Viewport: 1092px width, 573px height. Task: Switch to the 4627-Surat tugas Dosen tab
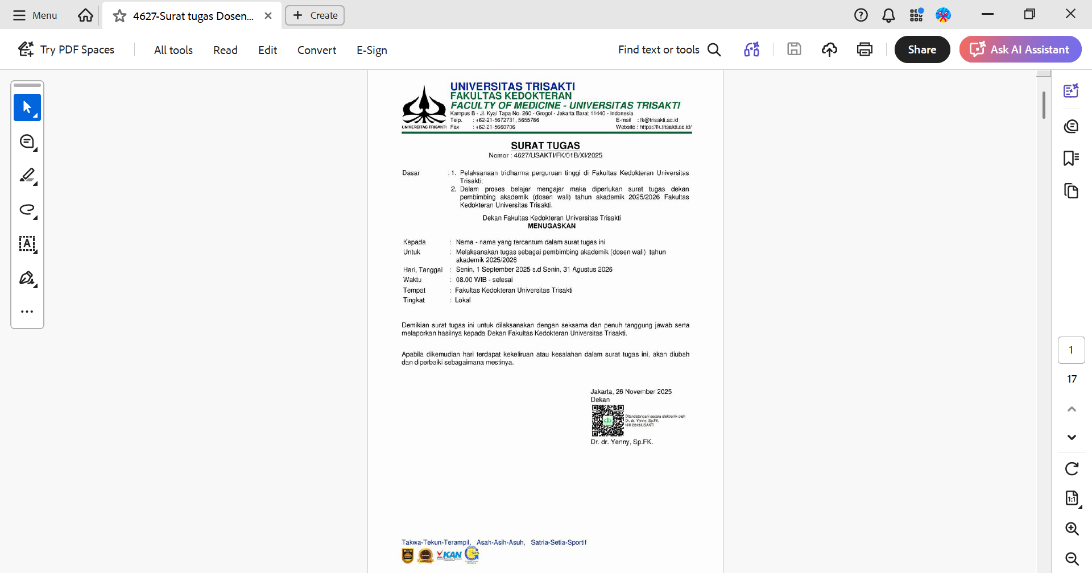pyautogui.click(x=193, y=16)
